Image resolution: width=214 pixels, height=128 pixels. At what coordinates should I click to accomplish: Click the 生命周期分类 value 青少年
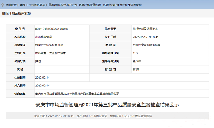tap(137, 61)
